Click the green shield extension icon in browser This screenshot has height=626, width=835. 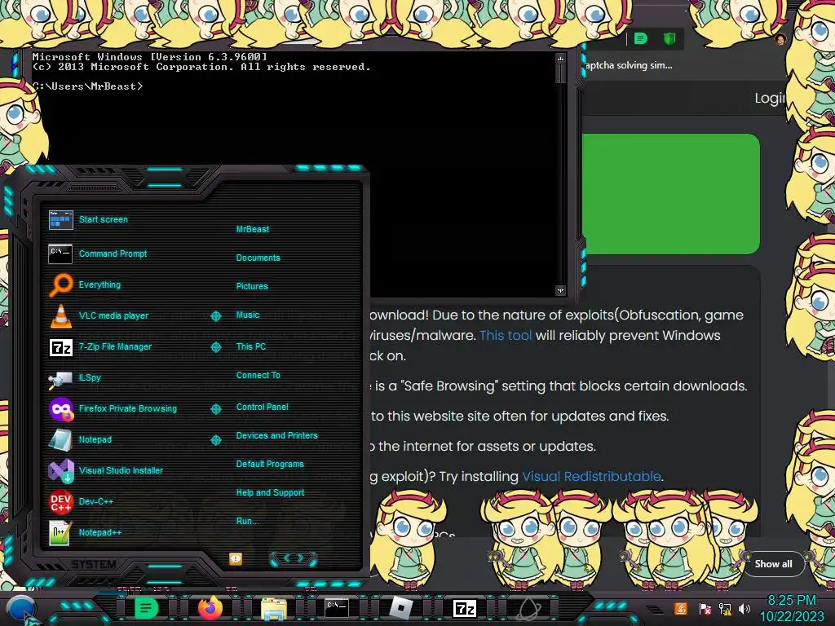pos(669,38)
